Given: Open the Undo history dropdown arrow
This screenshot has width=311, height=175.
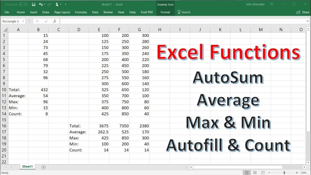Looking at the screenshot, I should tap(45, 5).
